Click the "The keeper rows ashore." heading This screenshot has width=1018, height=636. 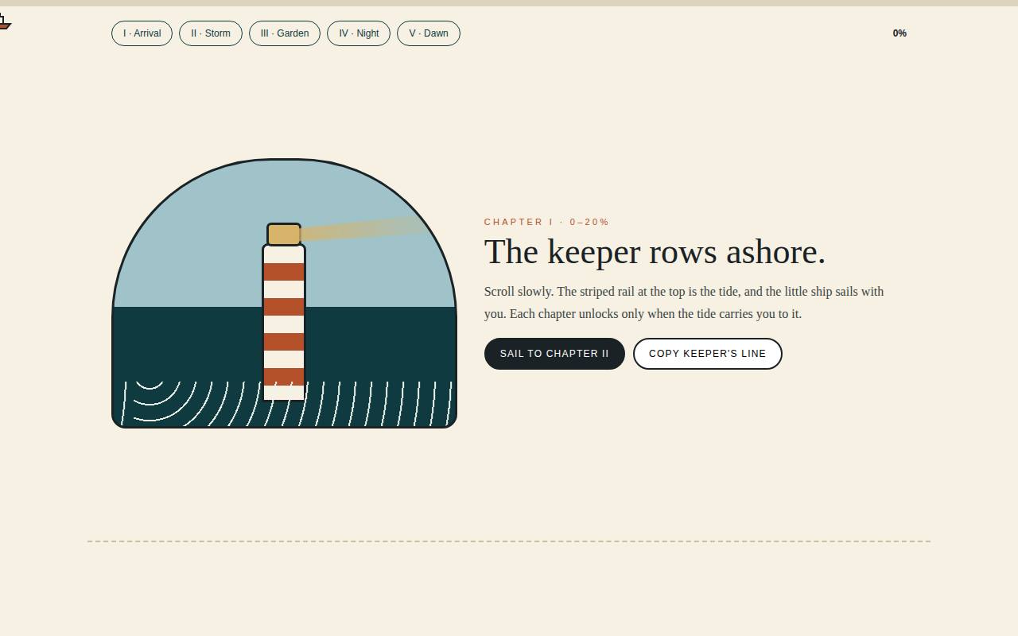click(655, 252)
